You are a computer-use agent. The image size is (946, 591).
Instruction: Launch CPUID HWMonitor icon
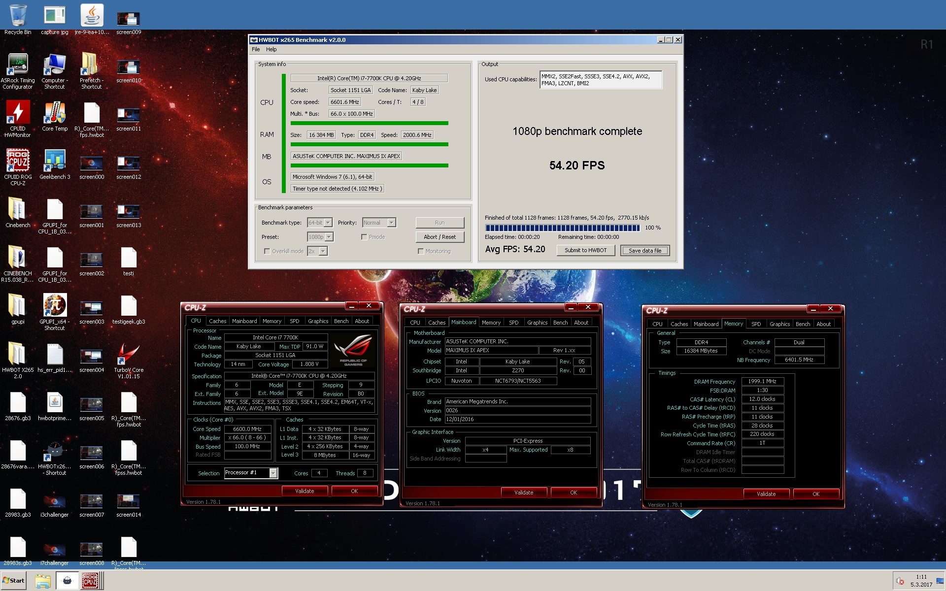click(x=18, y=119)
